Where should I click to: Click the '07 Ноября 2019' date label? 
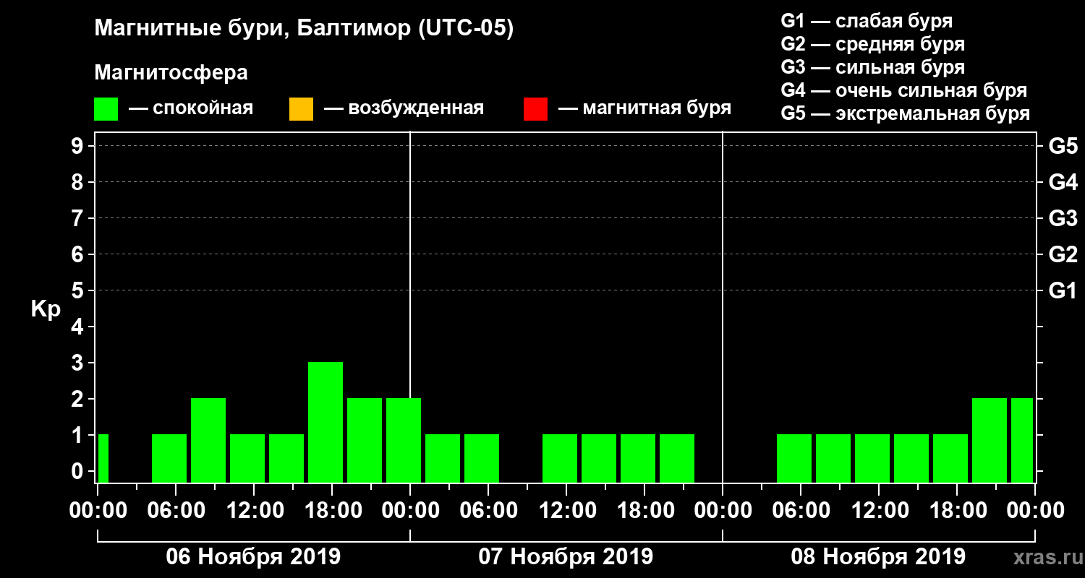point(566,557)
